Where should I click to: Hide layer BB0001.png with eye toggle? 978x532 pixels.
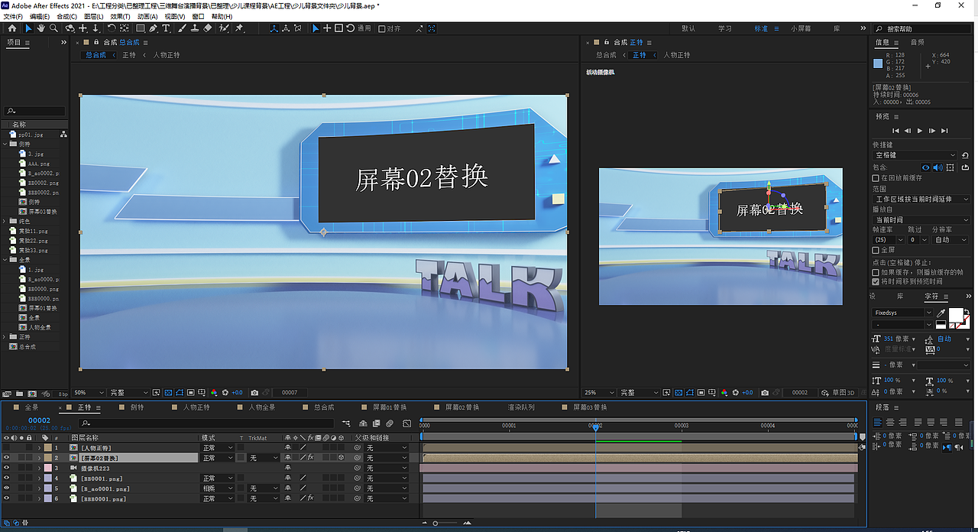point(7,478)
